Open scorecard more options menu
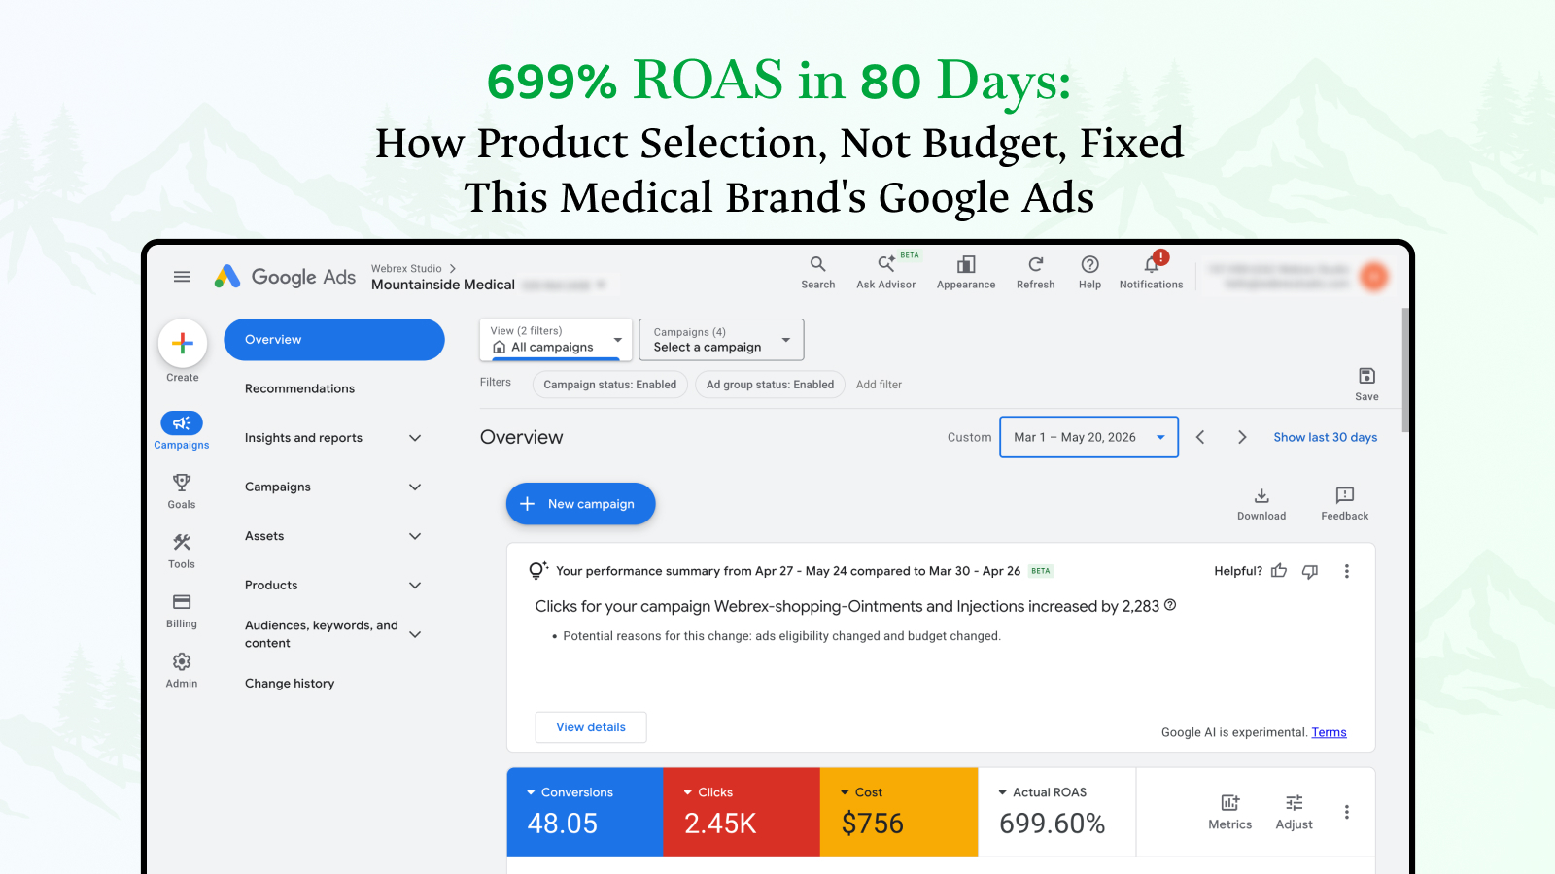Screen dimensions: 1555x874 pyautogui.click(x=1347, y=812)
